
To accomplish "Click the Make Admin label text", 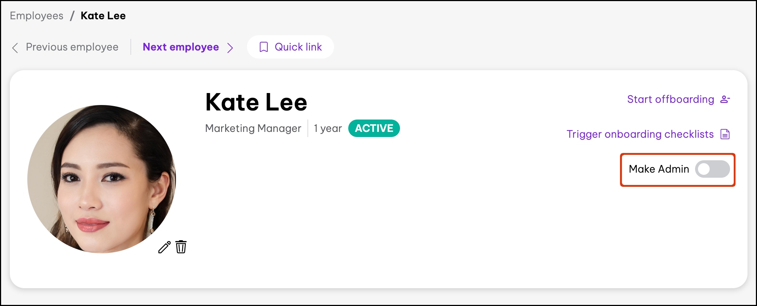I will pyautogui.click(x=659, y=169).
